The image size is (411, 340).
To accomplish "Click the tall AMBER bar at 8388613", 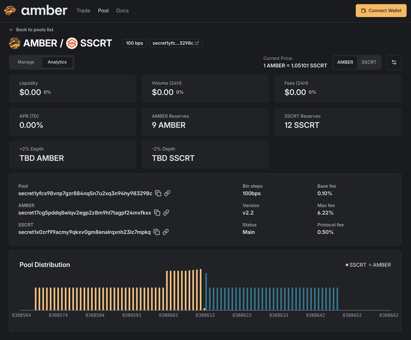I will [x=206, y=291].
